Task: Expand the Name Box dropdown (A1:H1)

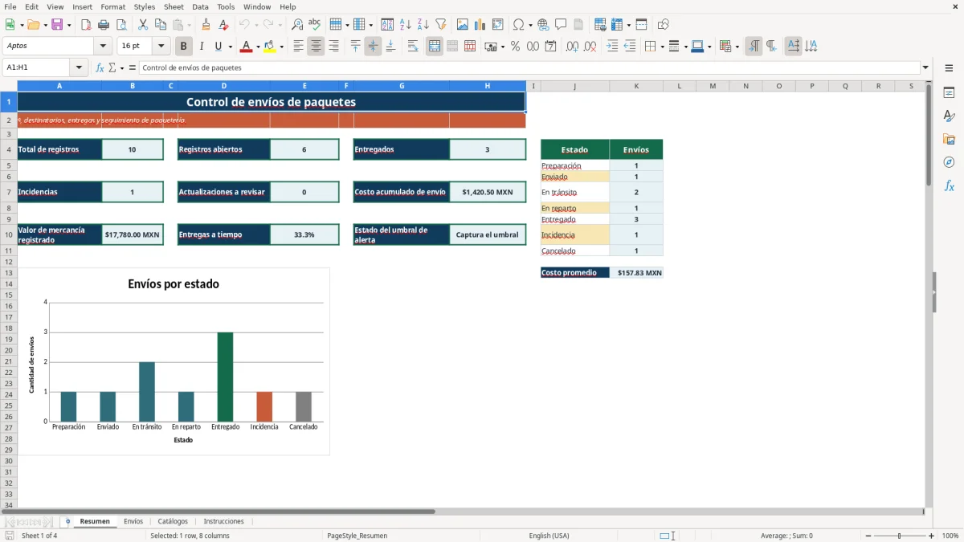Action: [x=80, y=68]
